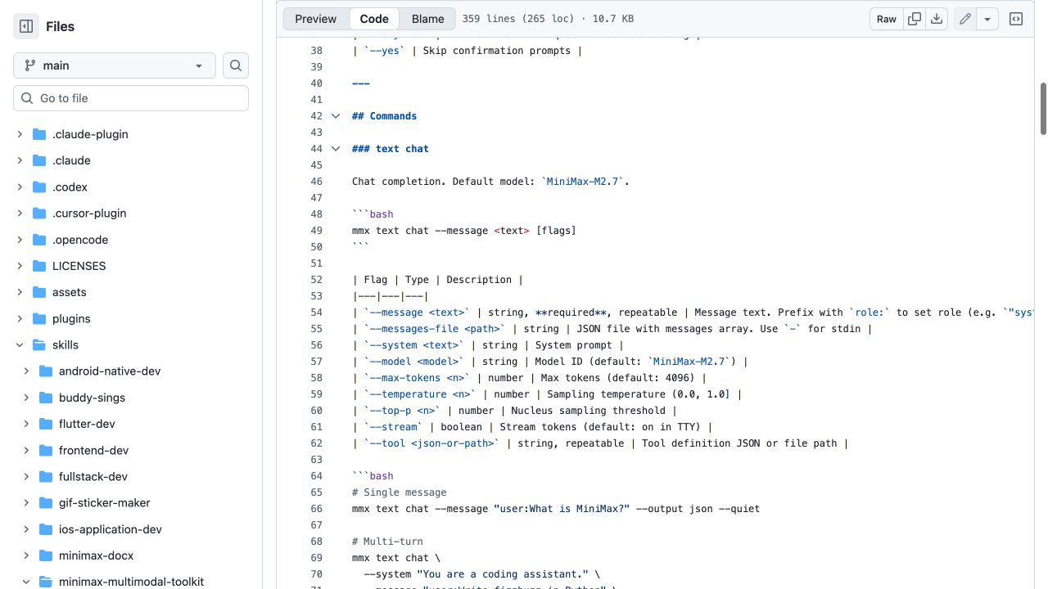The image size is (1048, 589).
Task: Expand the plugins folder
Action: pos(20,318)
